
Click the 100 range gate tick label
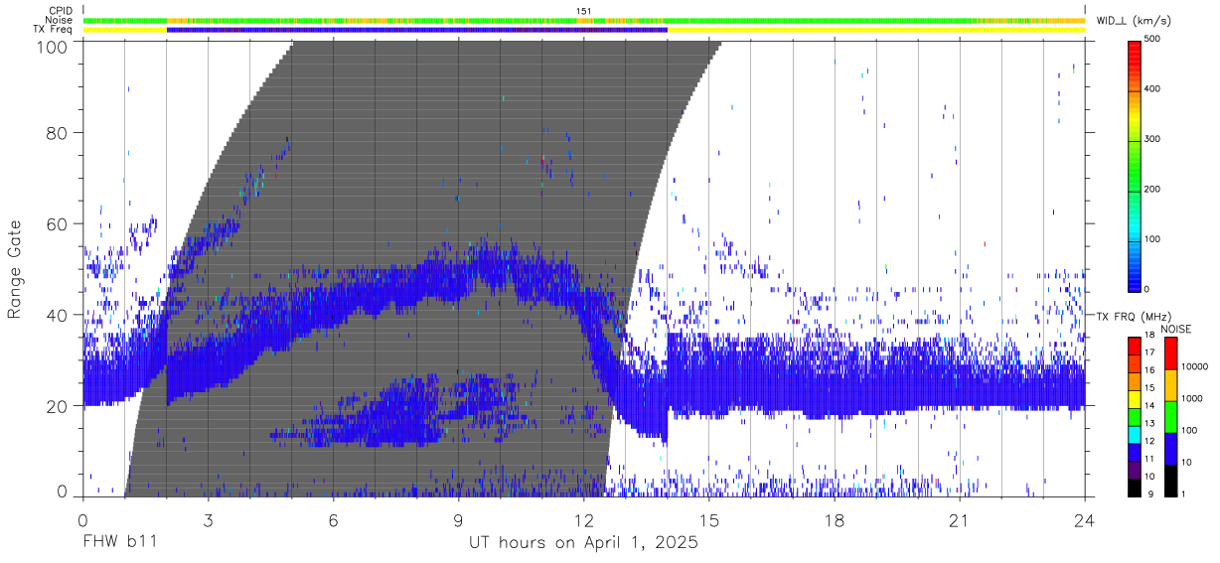51,46
